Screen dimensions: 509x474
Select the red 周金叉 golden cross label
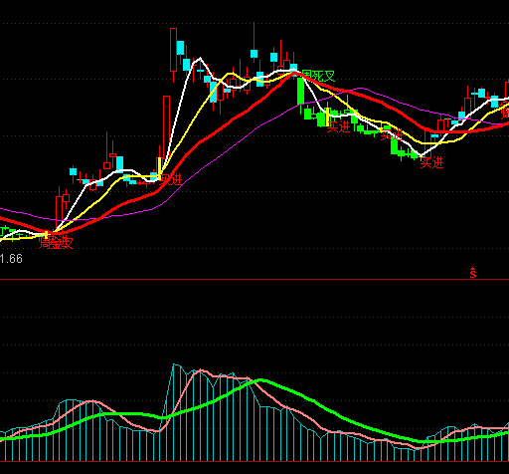pyautogui.click(x=56, y=243)
